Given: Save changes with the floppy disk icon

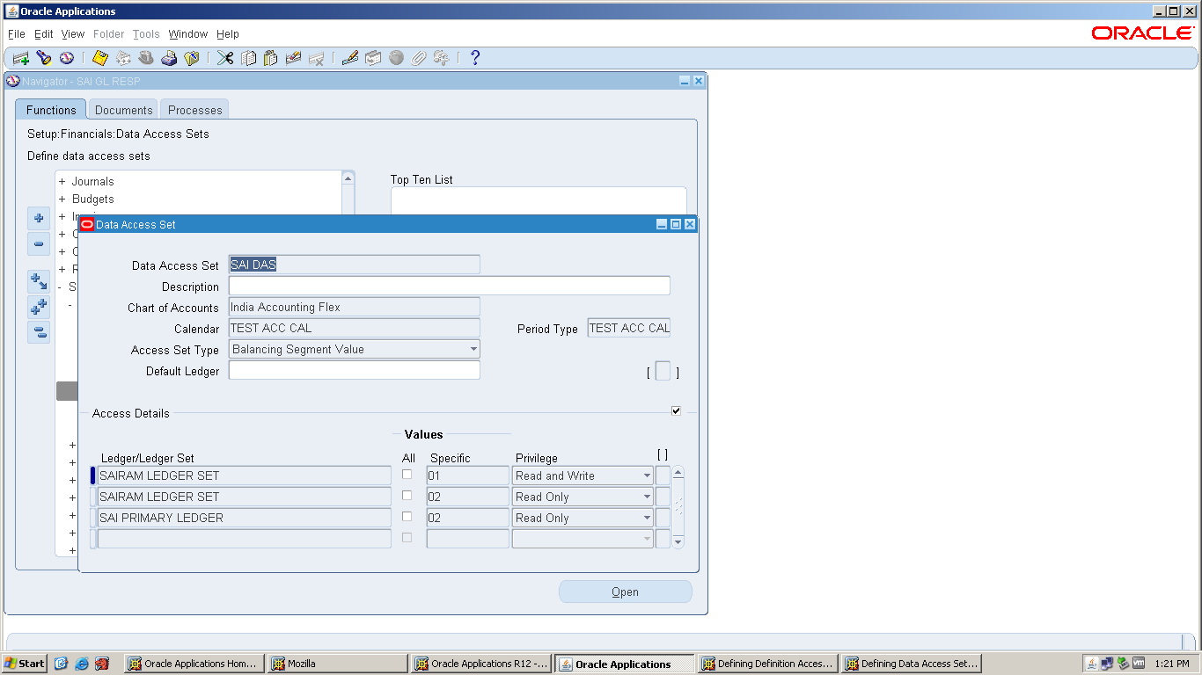Looking at the screenshot, I should 99,58.
